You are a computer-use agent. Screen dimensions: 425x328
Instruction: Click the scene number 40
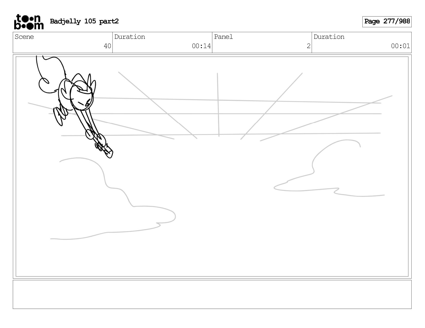click(107, 46)
